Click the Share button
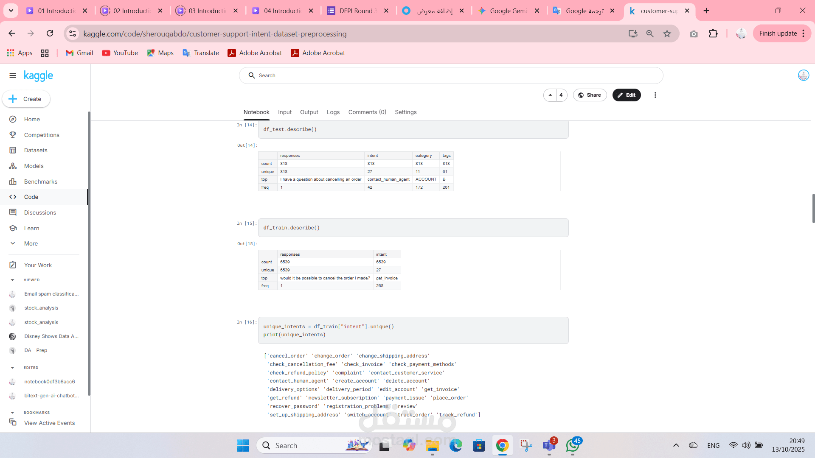 (590, 95)
